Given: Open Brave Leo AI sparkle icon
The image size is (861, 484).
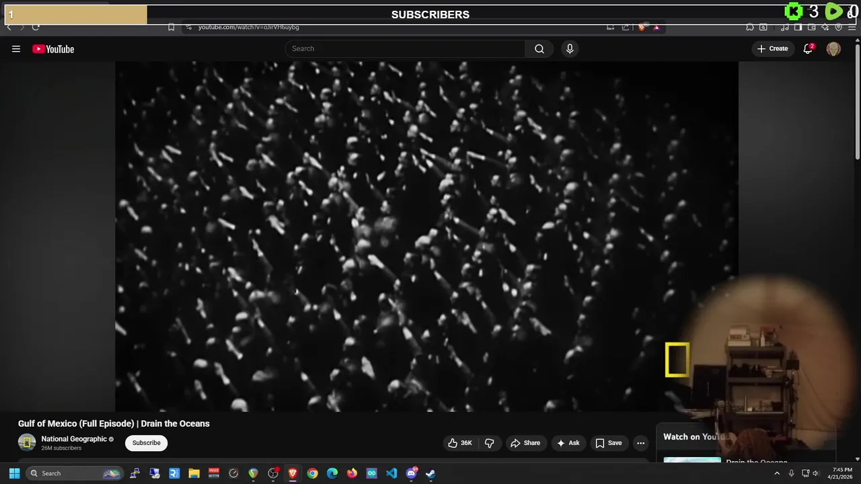Looking at the screenshot, I should 825,27.
